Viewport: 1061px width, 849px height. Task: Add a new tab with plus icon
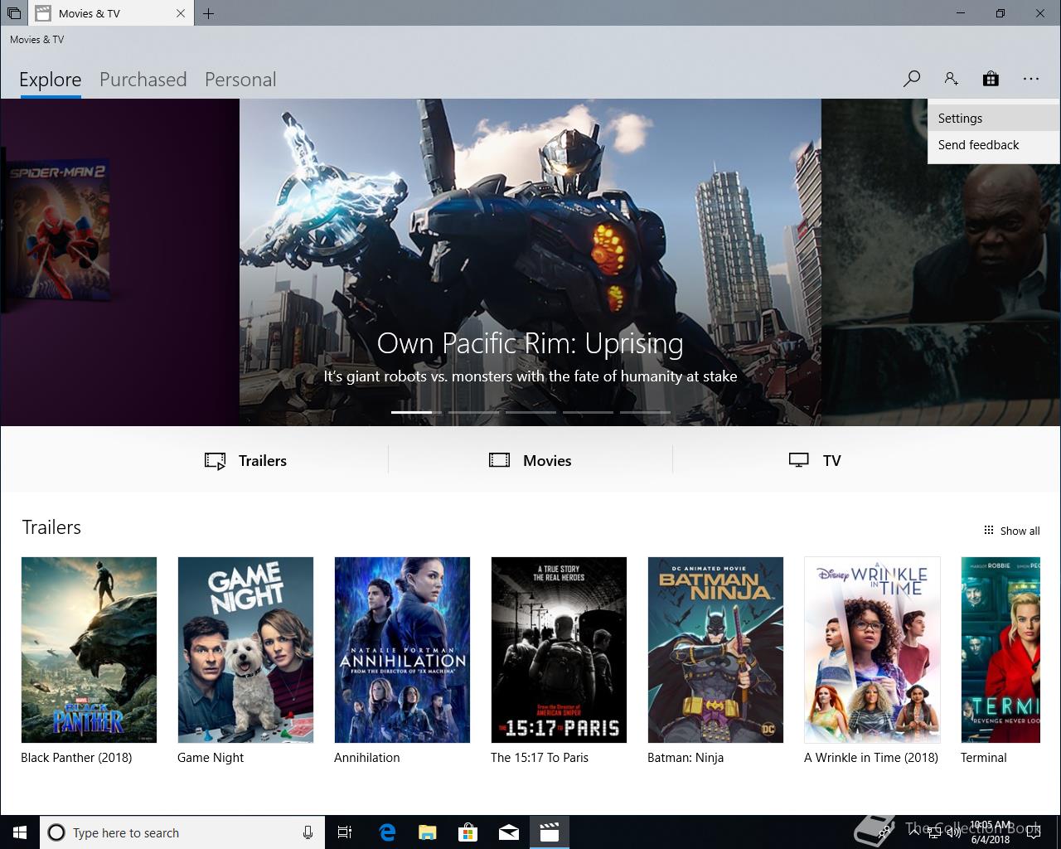point(208,13)
